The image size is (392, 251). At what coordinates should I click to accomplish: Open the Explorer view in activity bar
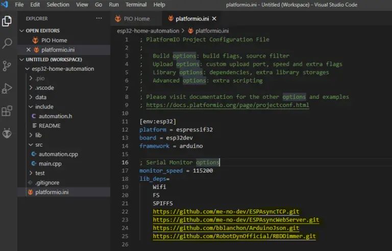[7, 21]
